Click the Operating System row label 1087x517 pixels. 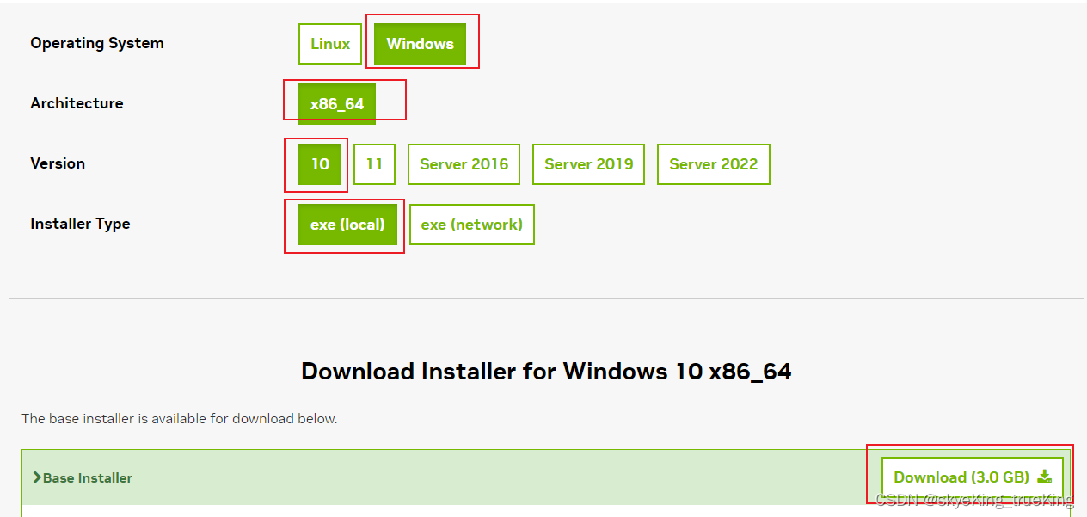[x=96, y=43]
